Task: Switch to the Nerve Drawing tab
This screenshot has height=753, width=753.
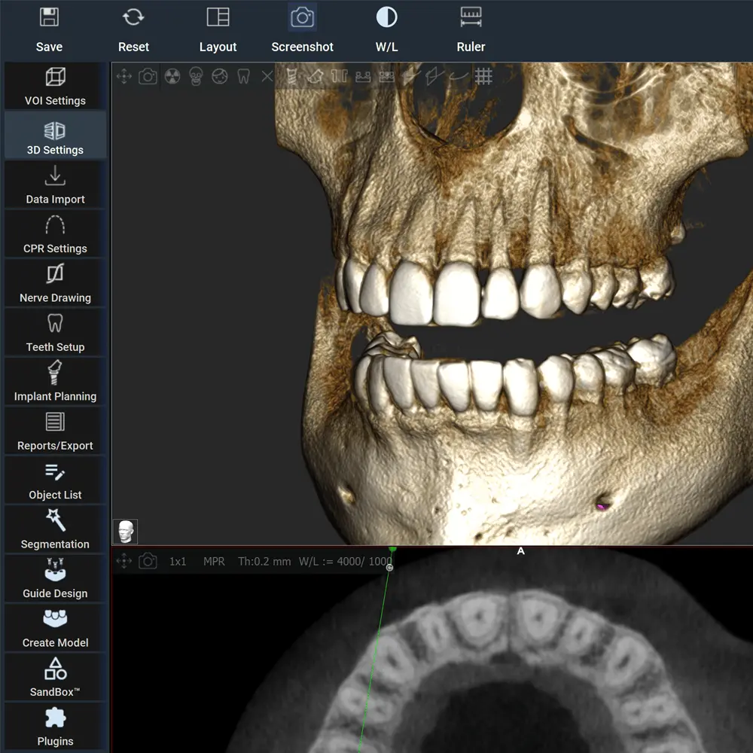Action: click(55, 283)
